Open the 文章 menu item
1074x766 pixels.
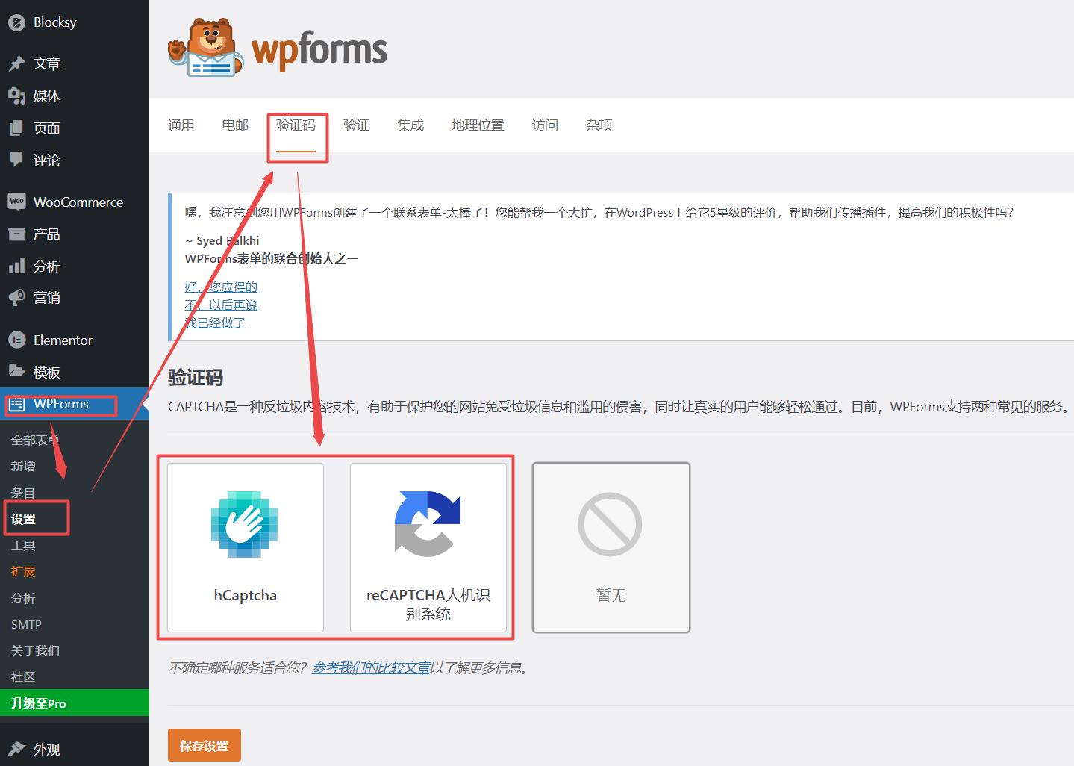point(47,64)
